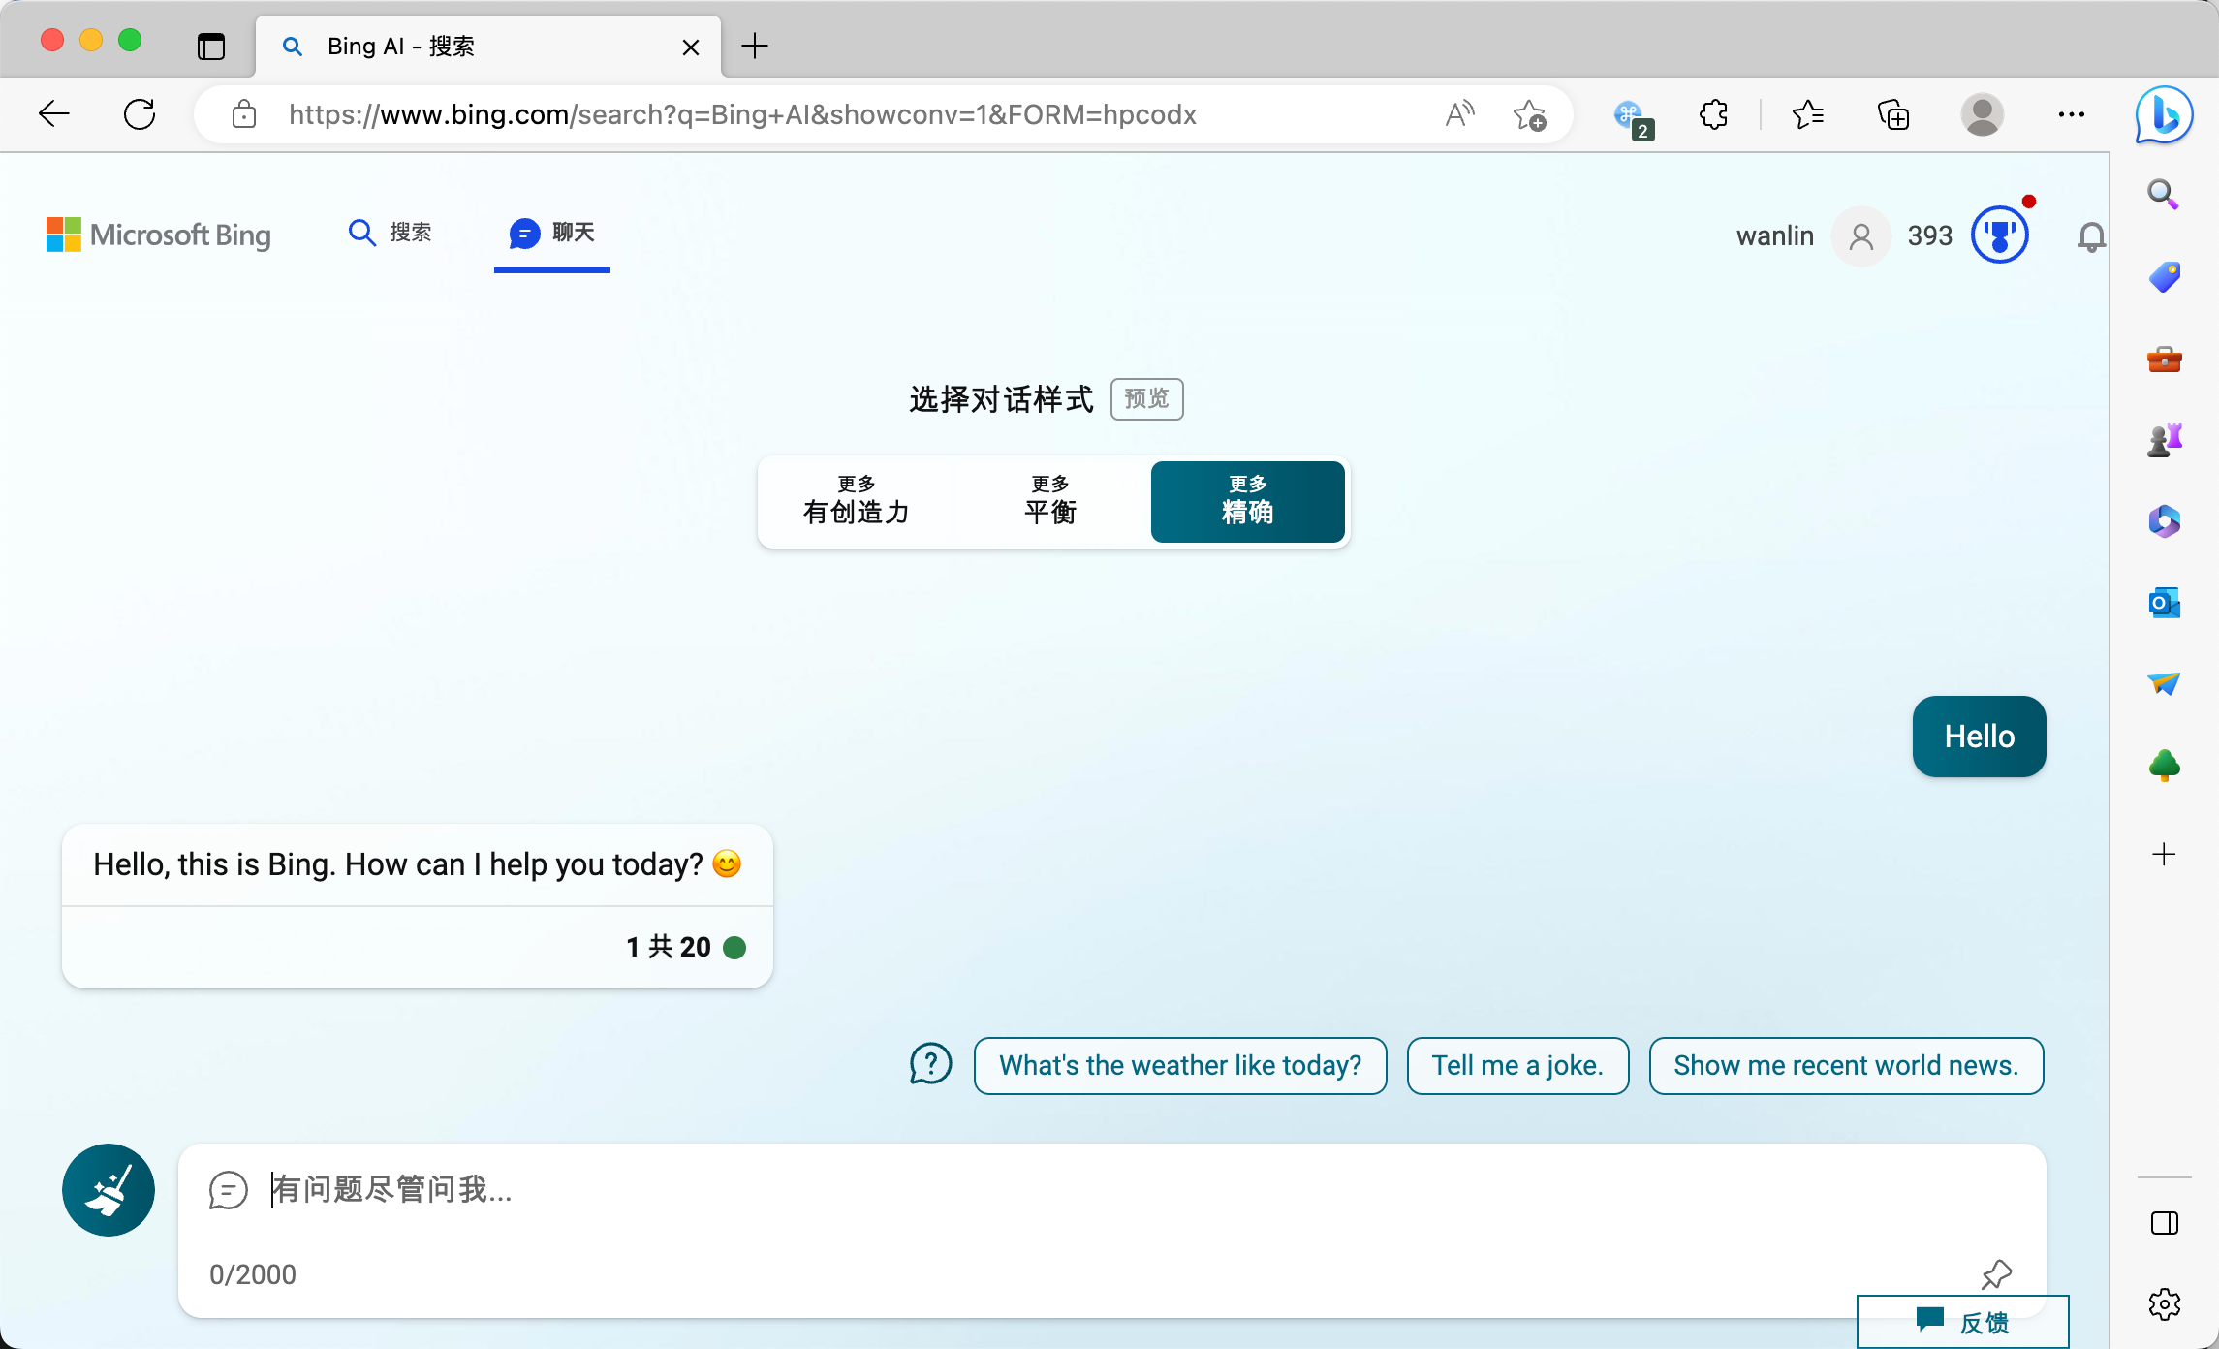Open sidebar settings gear

pos(2164,1304)
